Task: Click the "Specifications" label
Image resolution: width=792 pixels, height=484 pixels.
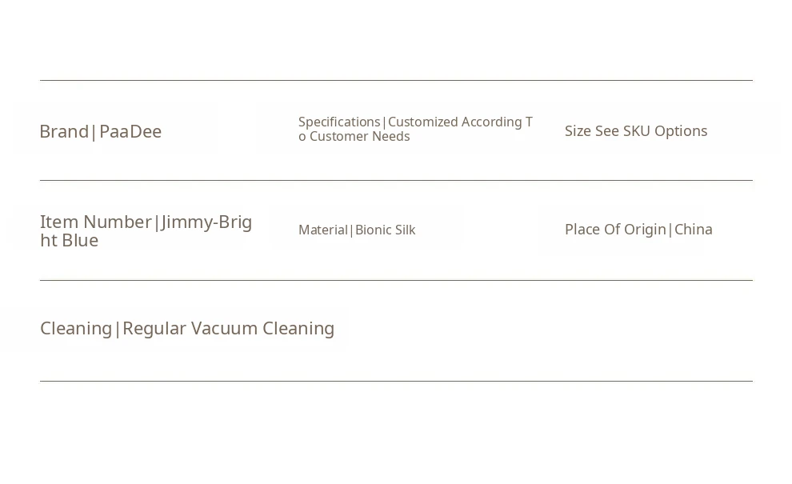Action: tap(339, 122)
